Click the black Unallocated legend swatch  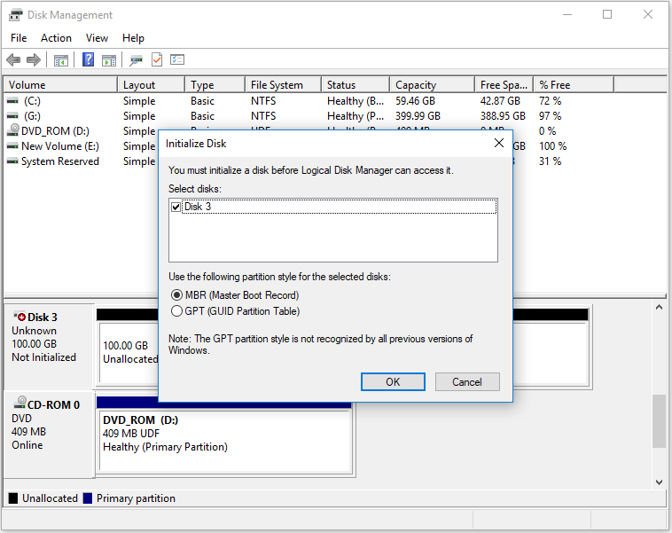coord(13,498)
